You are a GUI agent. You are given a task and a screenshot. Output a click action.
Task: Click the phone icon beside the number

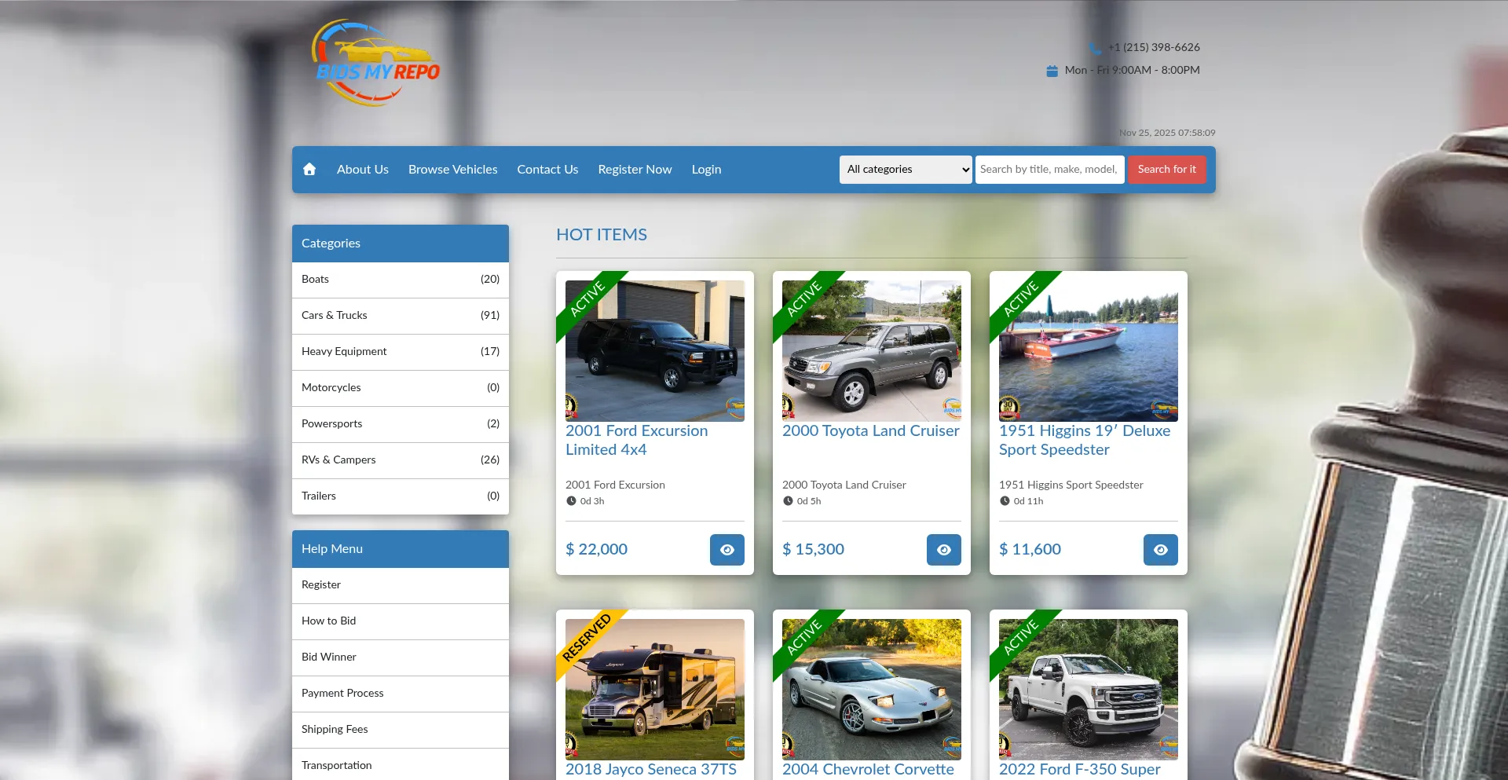pos(1096,48)
